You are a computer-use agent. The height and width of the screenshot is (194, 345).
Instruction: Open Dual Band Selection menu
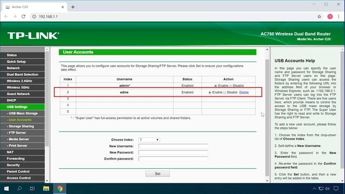pyautogui.click(x=22, y=74)
